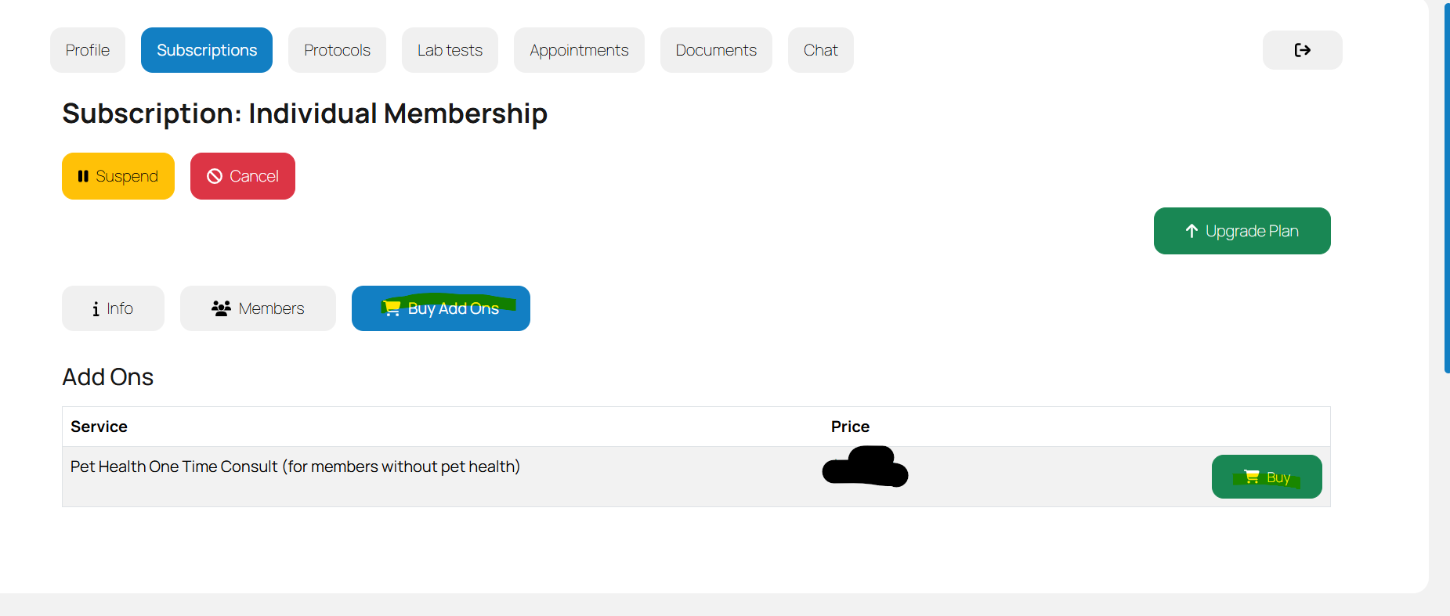Click the cart icon on the Buy button

pos(1252,477)
